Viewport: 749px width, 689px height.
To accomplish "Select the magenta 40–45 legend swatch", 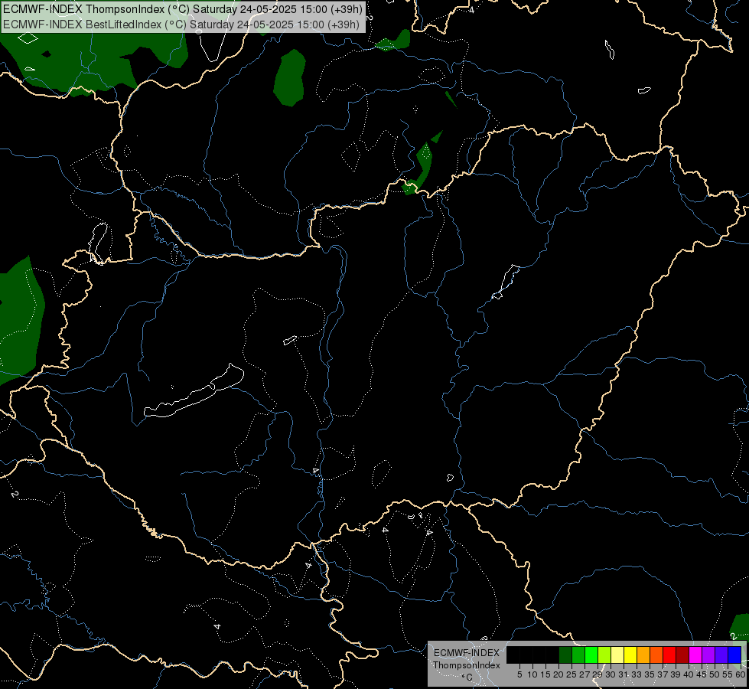I will click(x=695, y=655).
